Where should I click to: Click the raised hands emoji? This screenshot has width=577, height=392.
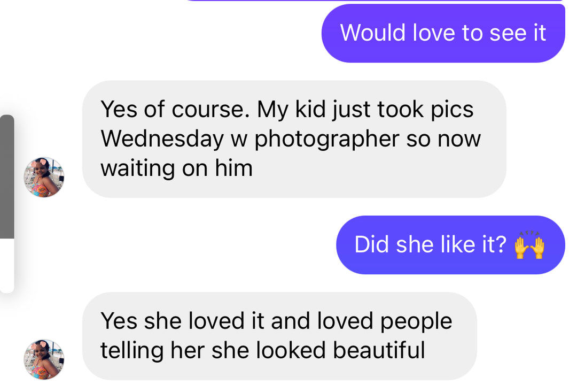pos(529,245)
